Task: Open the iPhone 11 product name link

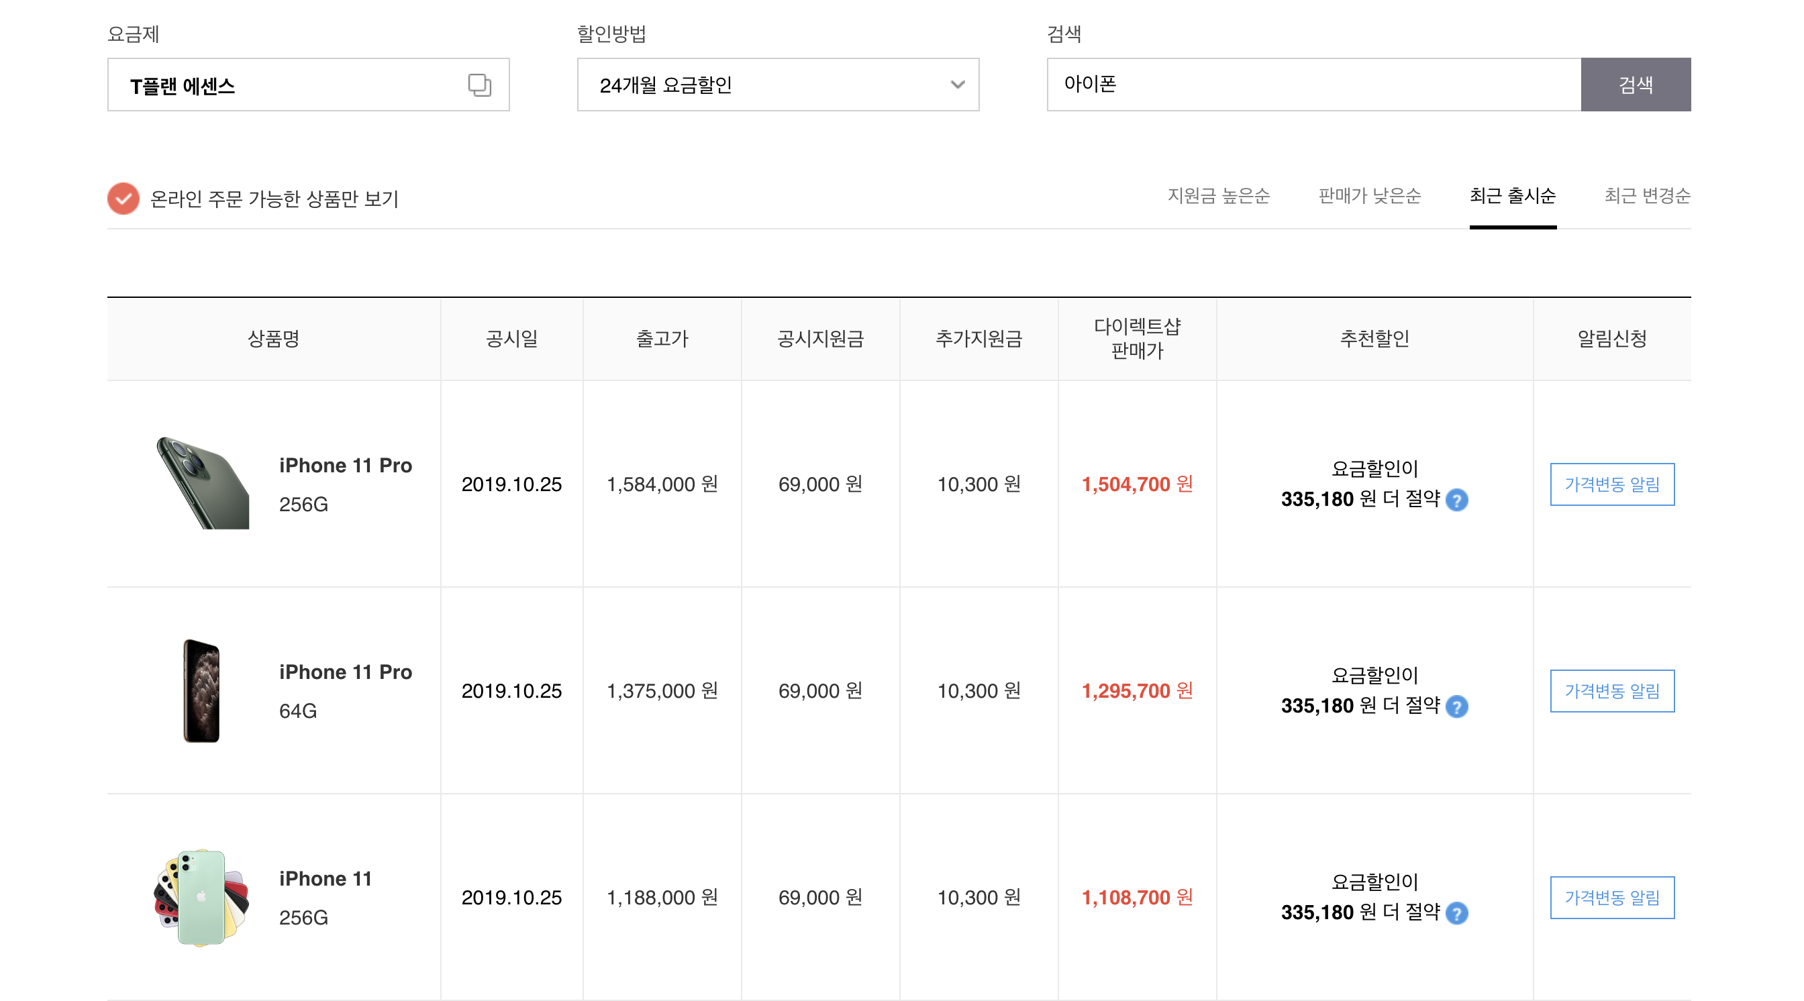Action: tap(325, 878)
